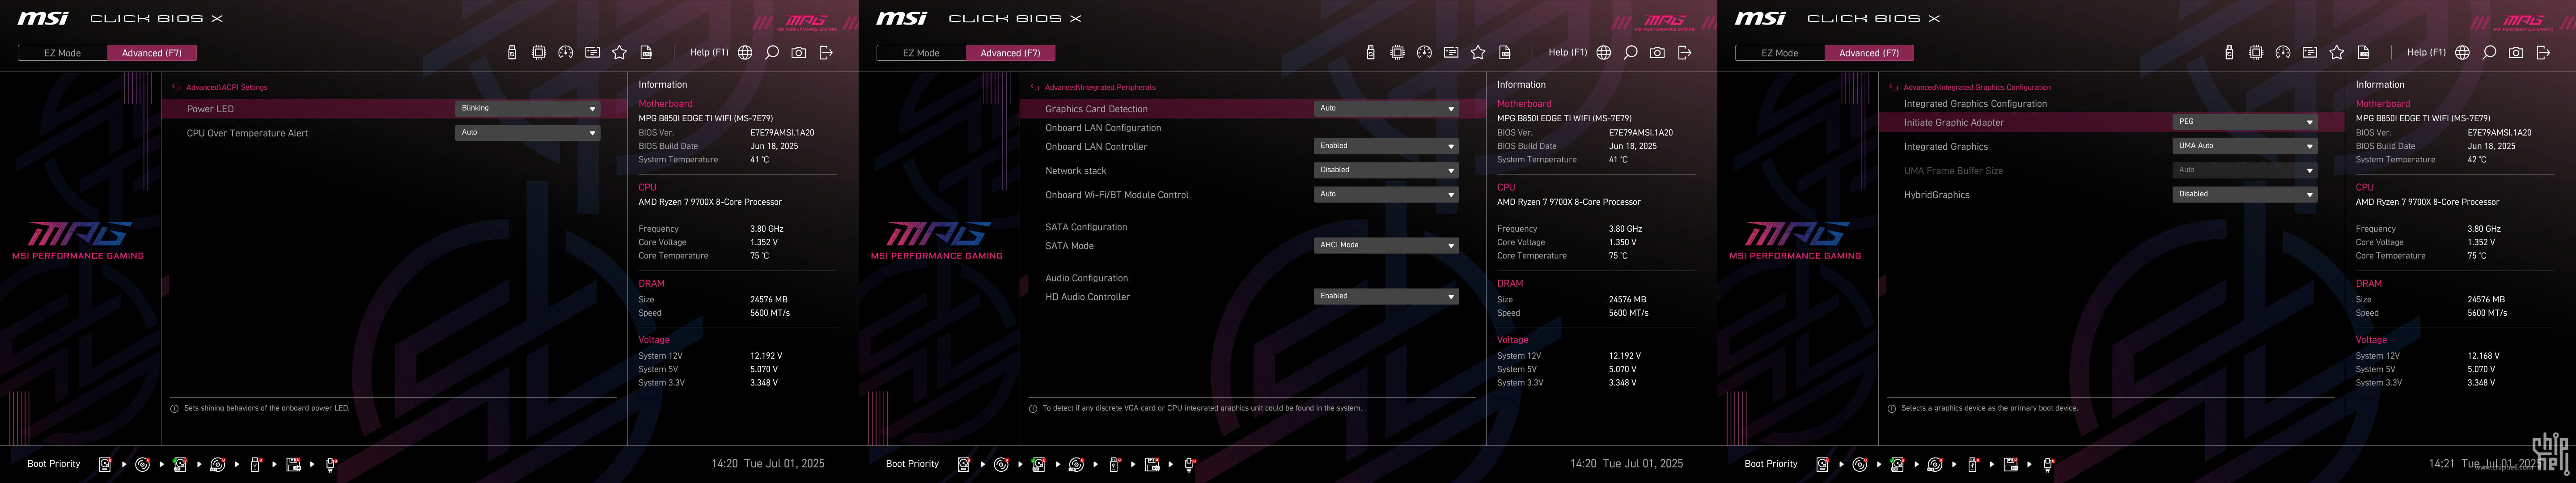Viewport: 2576px width, 483px height.
Task: Select Advanced (F7) tab on Integrated Peripherals screen
Action: click(x=1010, y=53)
